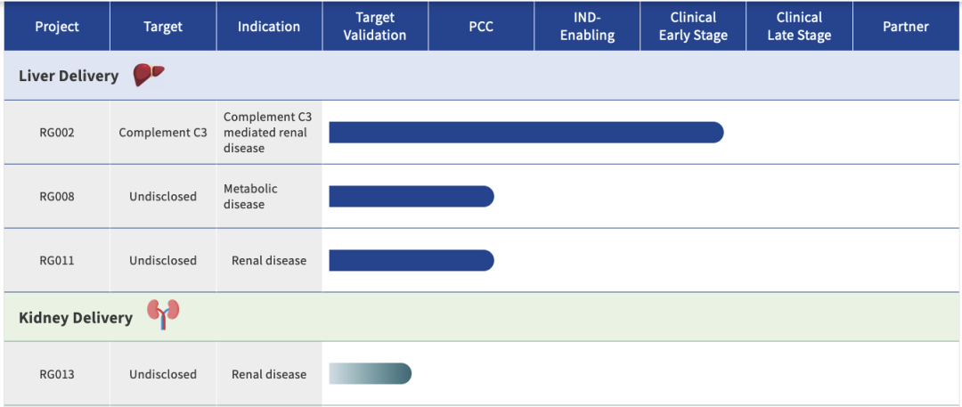Click the liver icon beside Liver Delivery
Viewport: 962px width, 407px height.
[149, 76]
